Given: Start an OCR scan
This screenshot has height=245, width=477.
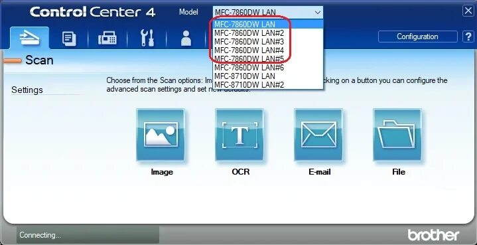Looking at the screenshot, I should click(x=239, y=135).
